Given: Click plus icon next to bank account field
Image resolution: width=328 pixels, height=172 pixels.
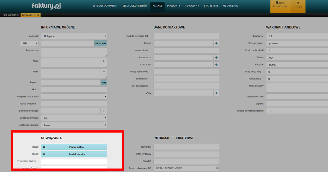Looking at the screenshot, I should [104, 111].
